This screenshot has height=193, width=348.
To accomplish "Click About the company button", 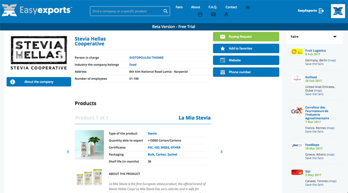I will click(39, 82).
